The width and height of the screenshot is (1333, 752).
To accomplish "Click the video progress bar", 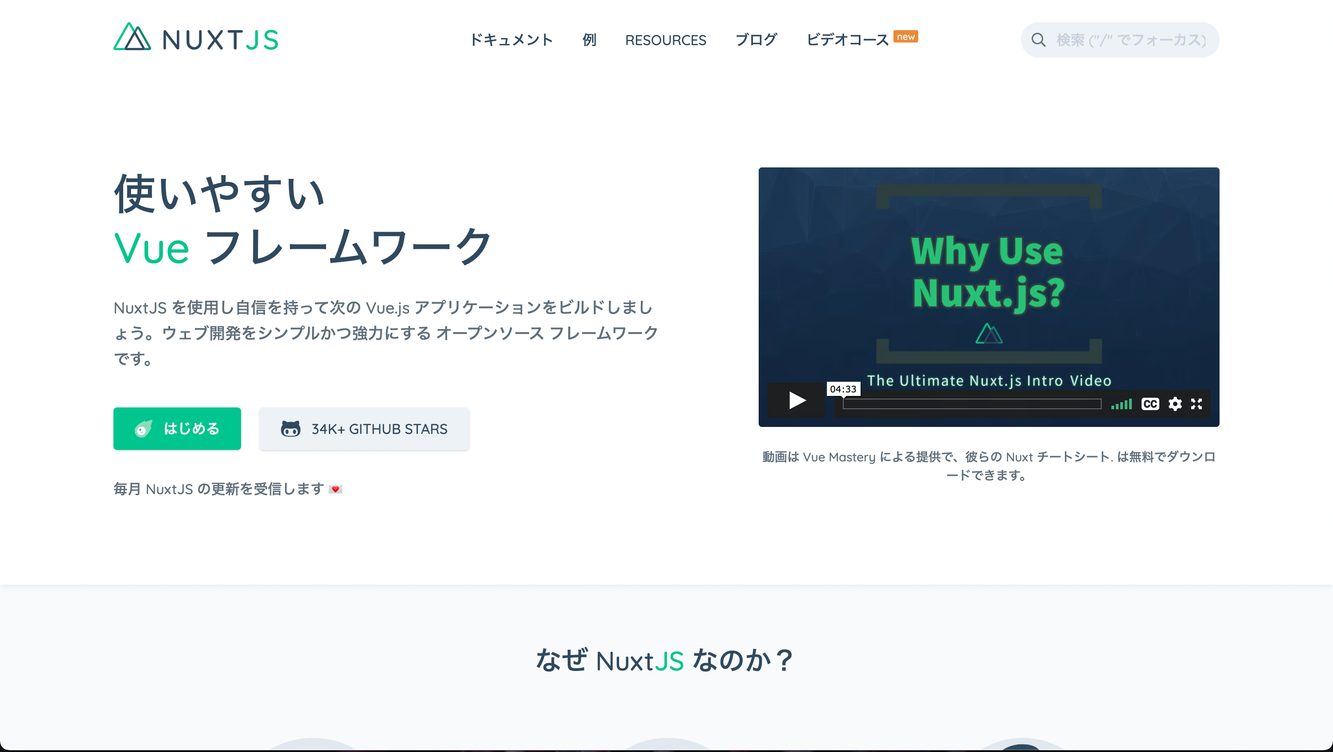I will click(x=972, y=404).
